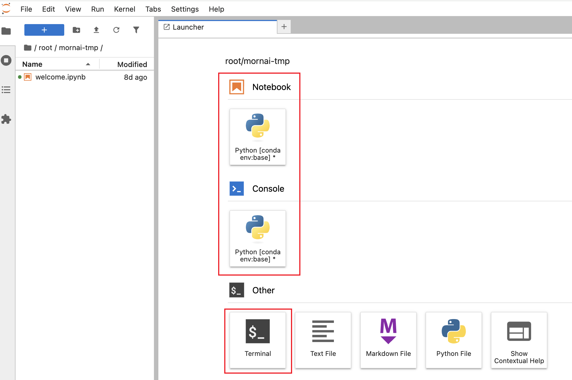Open the Settings menu
572x380 pixels.
(x=185, y=9)
